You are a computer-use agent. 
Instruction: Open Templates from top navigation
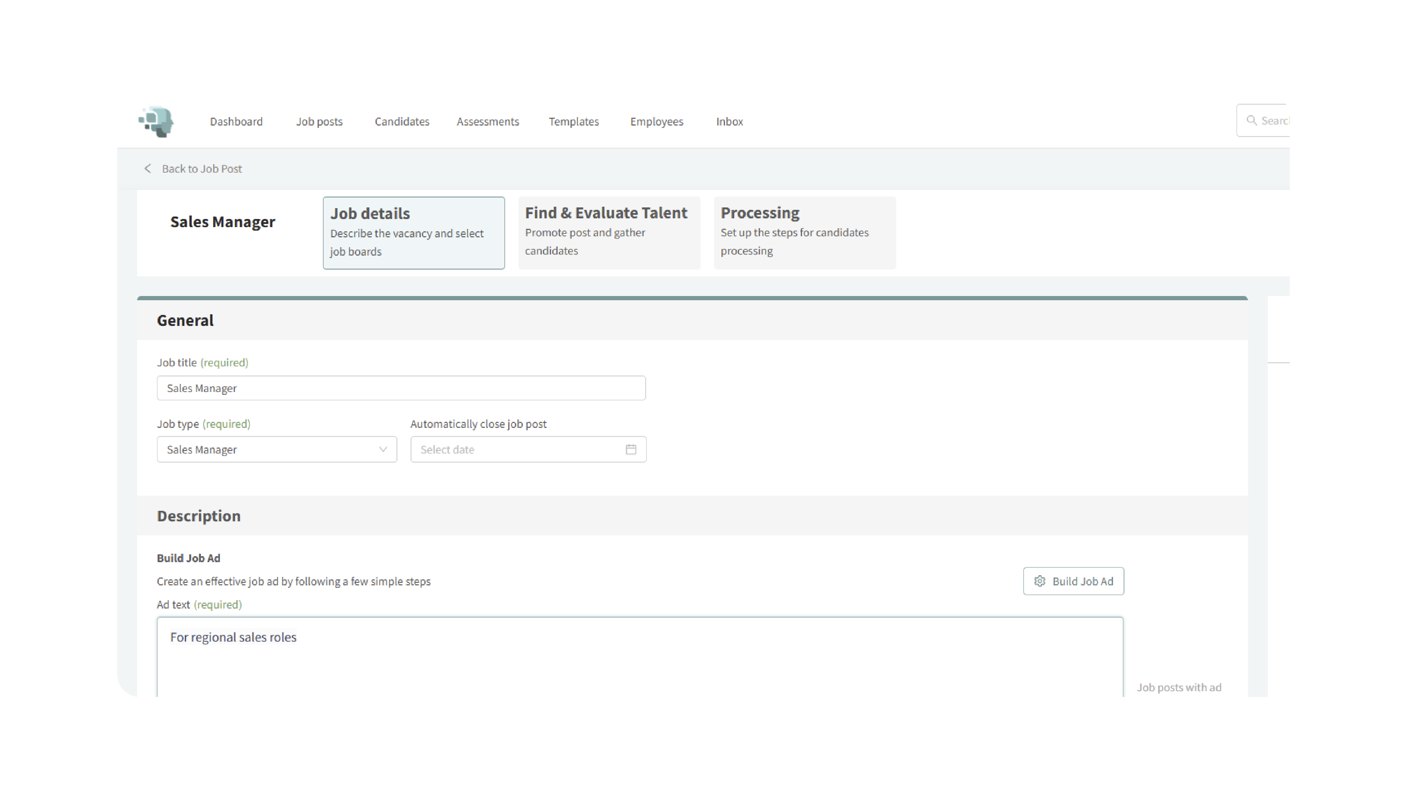(573, 122)
